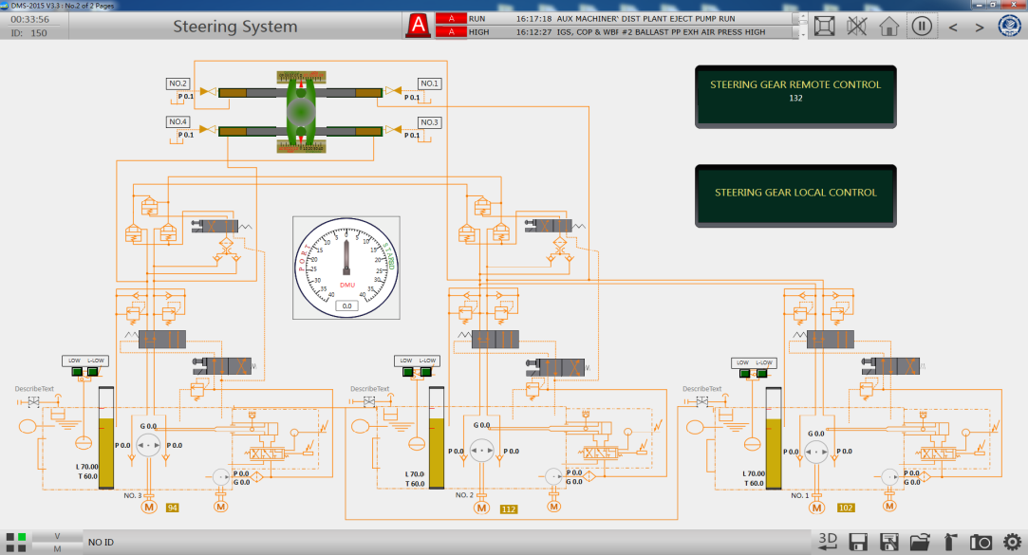The image size is (1028, 555).
Task: Open the folder icon in bottom toolbar
Action: [920, 542]
